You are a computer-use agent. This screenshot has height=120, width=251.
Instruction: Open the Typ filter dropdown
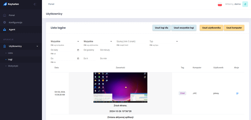164,41
